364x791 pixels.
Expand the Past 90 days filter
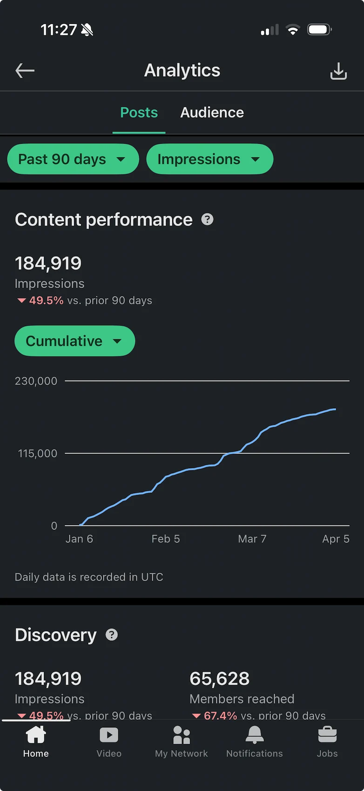coord(73,159)
